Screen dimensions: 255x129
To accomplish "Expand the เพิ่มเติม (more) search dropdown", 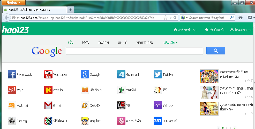I will [x=170, y=43].
